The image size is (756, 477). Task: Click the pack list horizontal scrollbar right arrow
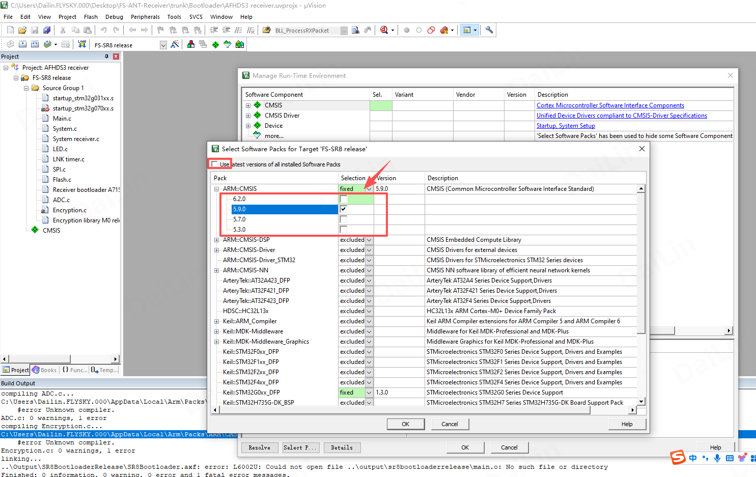(633, 410)
